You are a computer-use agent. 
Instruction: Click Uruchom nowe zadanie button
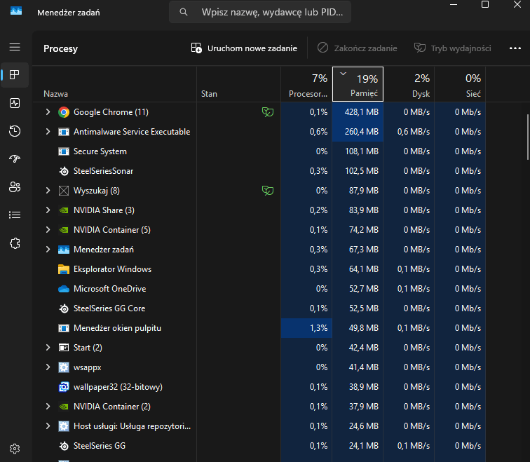244,48
